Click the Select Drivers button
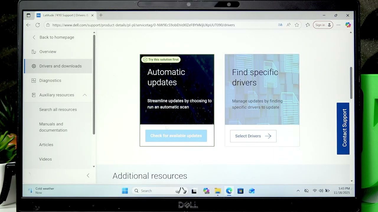378x212 pixels. coord(253,136)
